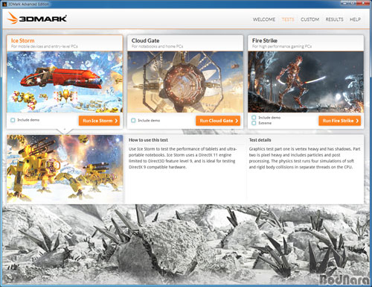This screenshot has width=372, height=287.
Task: Run the Ice Storm benchmark
Action: click(99, 121)
